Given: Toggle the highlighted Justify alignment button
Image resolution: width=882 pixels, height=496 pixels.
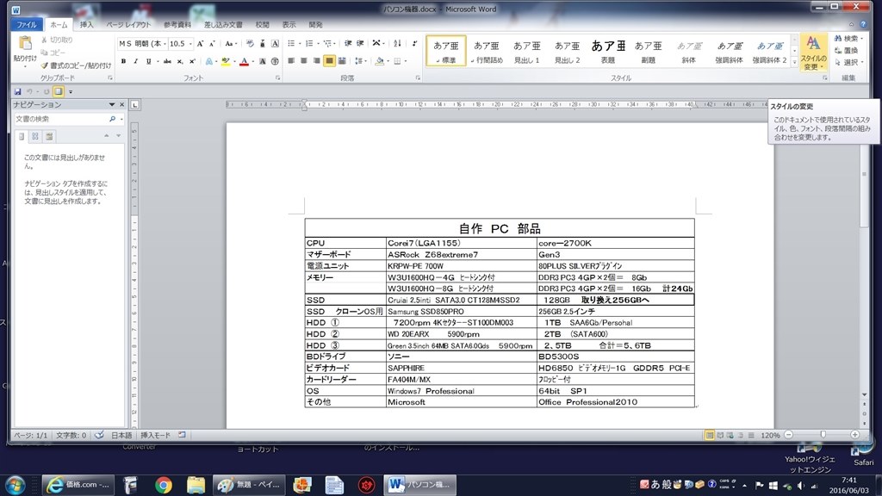Looking at the screenshot, I should pyautogui.click(x=329, y=61).
